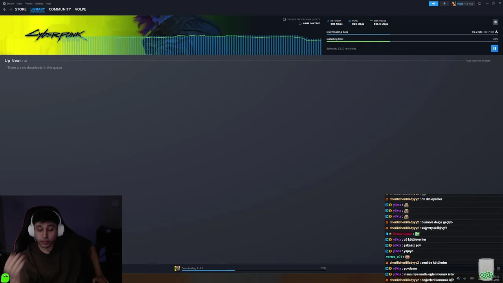Viewport: 503px width, 283px height.
Task: Click 'Estimated 12:10 remaining' text
Action: 341,49
